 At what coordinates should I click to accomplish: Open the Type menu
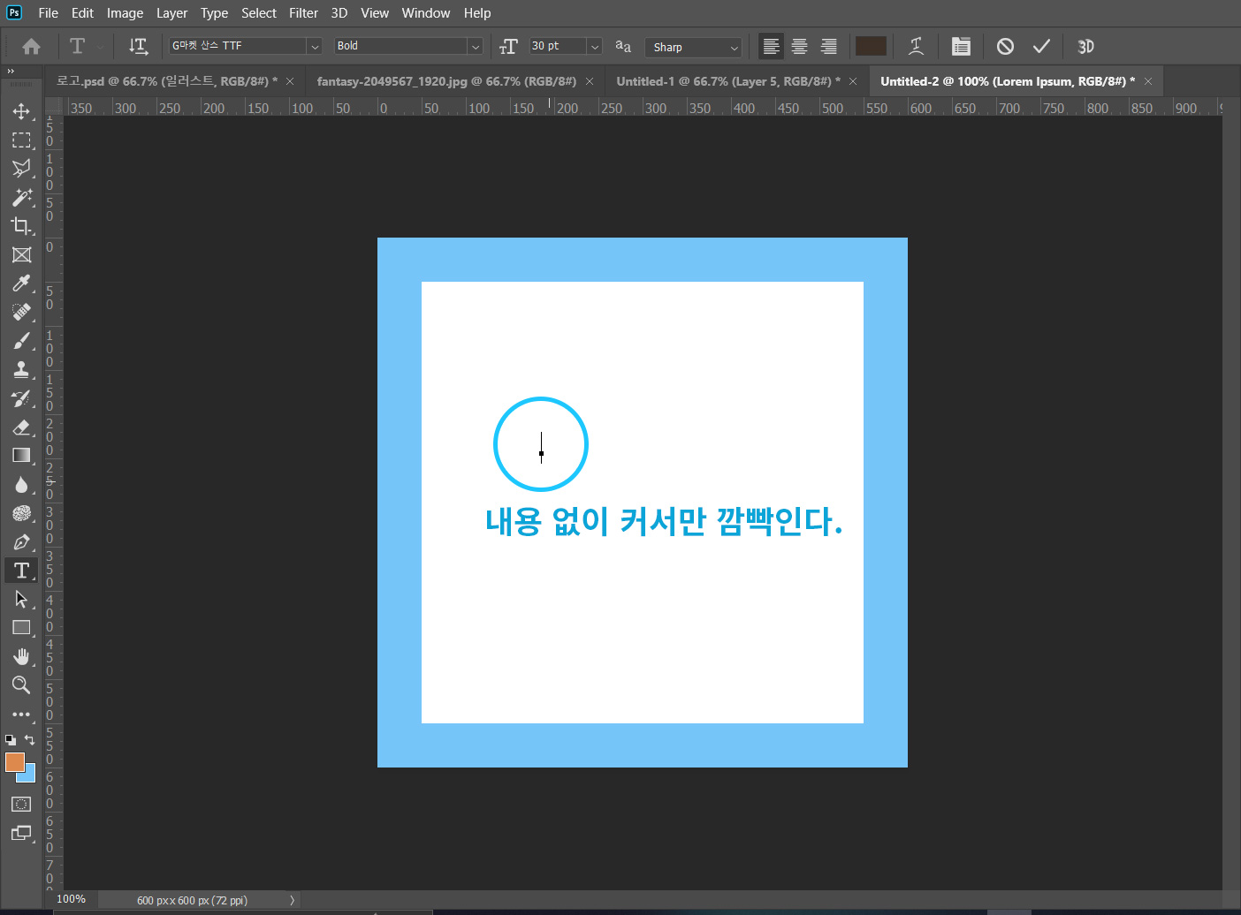214,13
